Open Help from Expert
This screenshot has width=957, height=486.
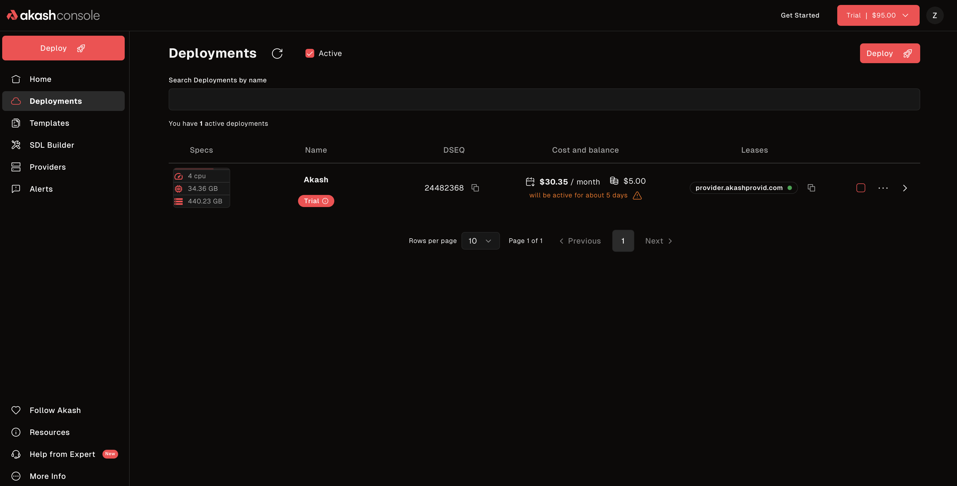pos(62,454)
